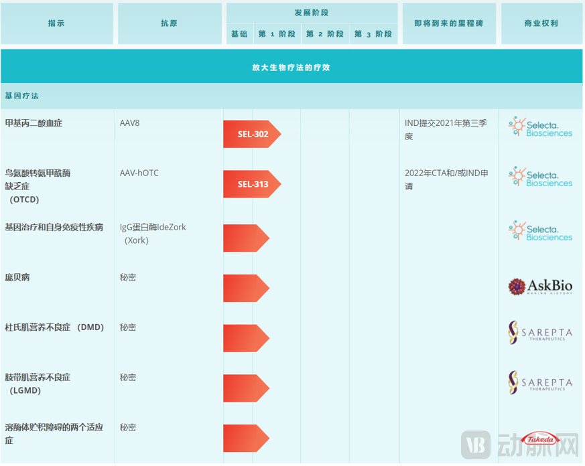Click the 基因疗法 section heading
Viewport: 585px width, 466px height.
(x=22, y=96)
